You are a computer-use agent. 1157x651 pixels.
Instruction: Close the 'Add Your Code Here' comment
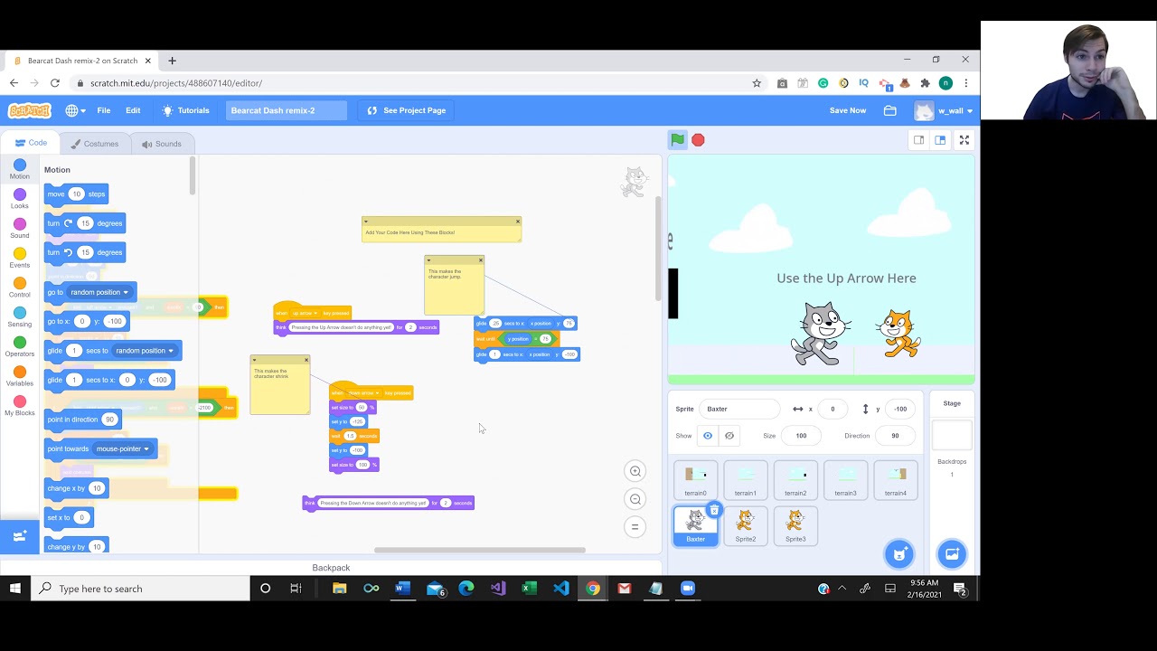coord(518,222)
